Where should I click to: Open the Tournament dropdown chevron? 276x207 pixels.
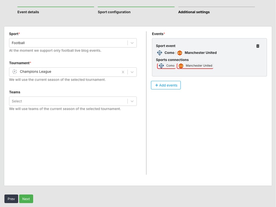[x=132, y=72]
